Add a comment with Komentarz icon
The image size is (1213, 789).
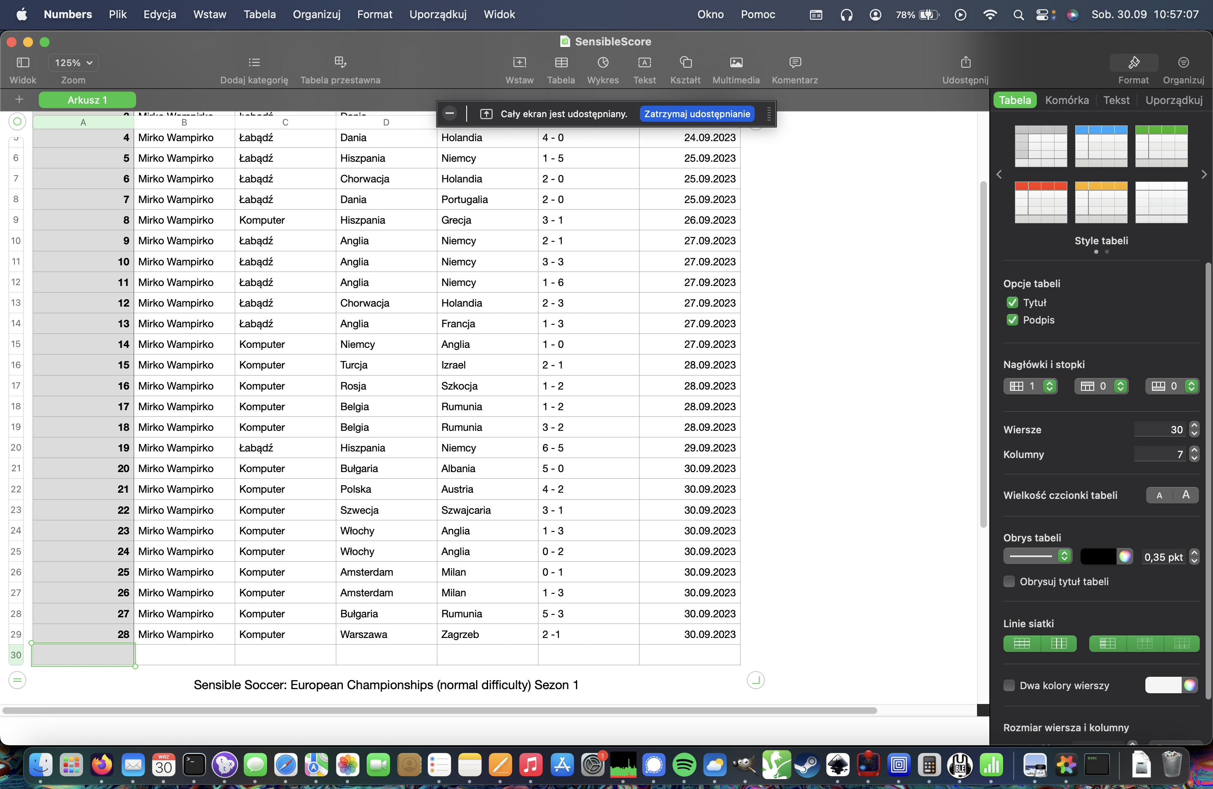pos(794,63)
